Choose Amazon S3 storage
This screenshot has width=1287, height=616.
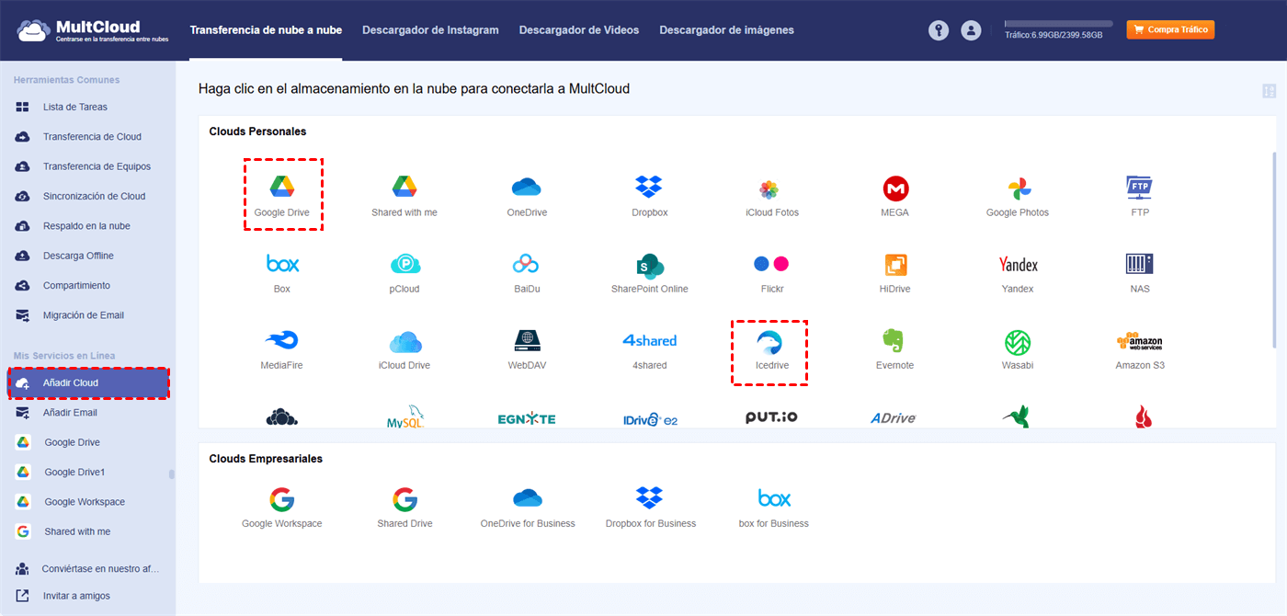(x=1140, y=341)
